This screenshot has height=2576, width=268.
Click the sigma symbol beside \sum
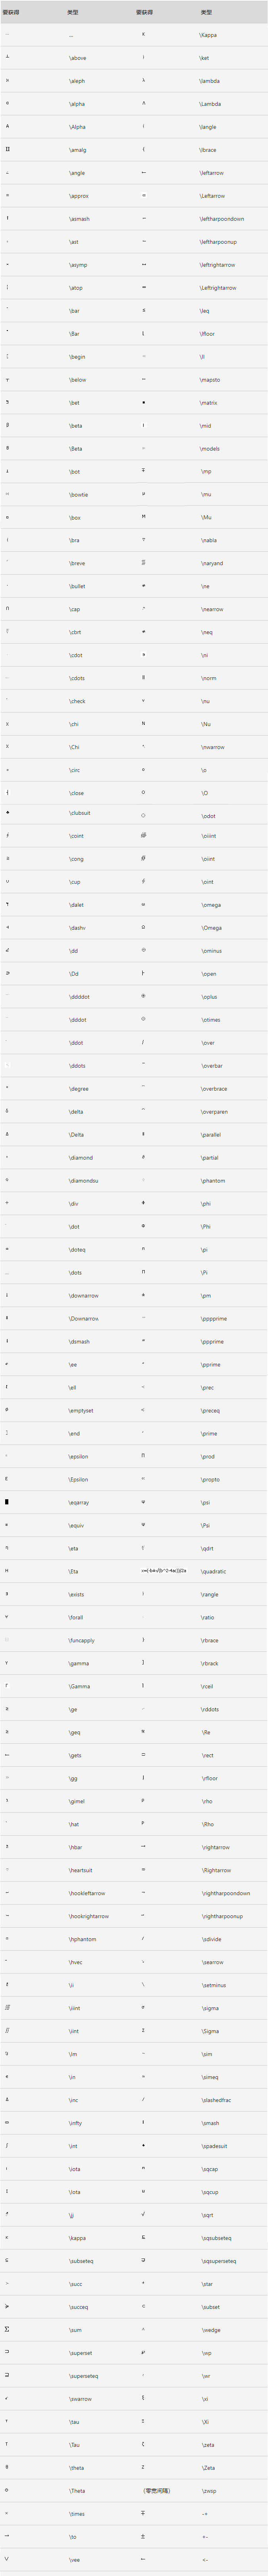pyautogui.click(x=7, y=2329)
